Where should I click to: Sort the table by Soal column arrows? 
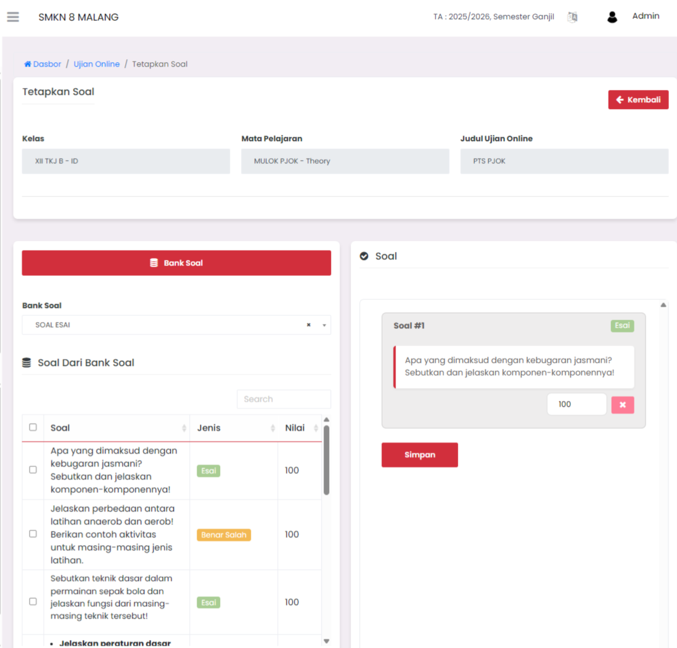(x=184, y=429)
